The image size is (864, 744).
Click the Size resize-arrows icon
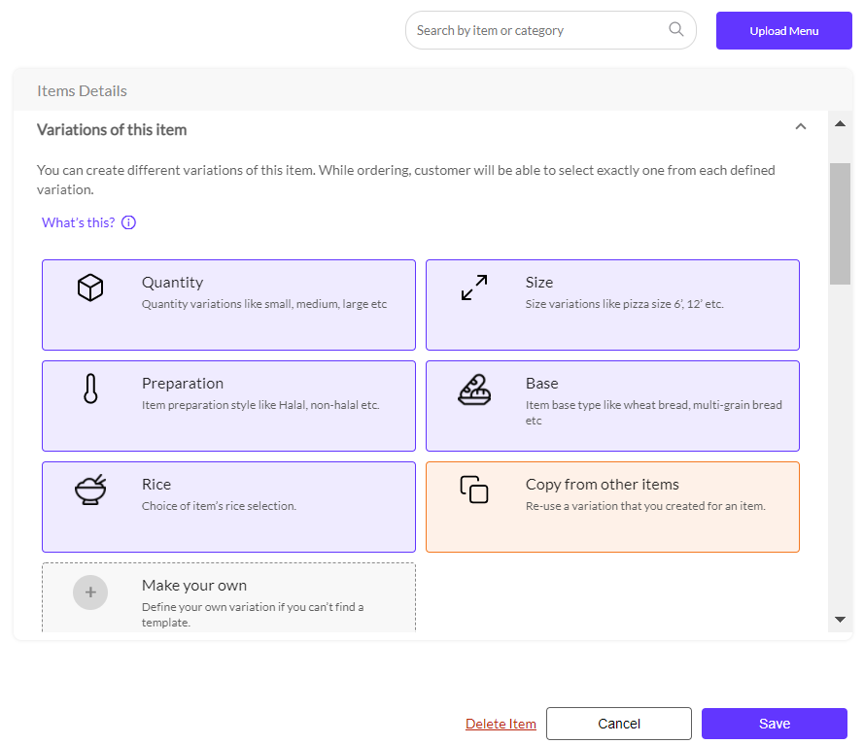(x=474, y=287)
